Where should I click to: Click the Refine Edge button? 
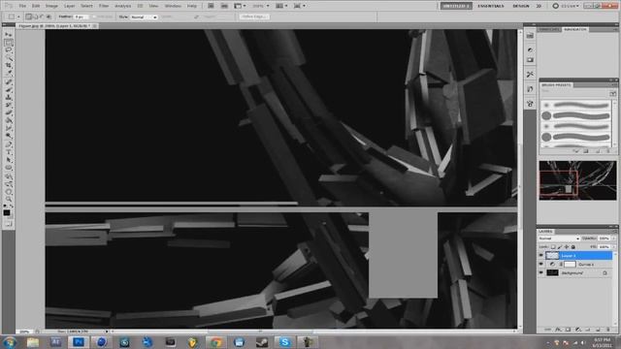[x=254, y=17]
